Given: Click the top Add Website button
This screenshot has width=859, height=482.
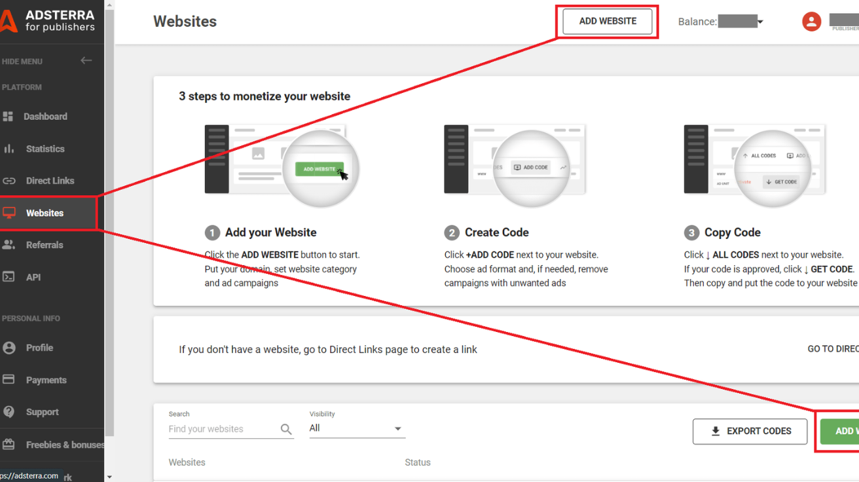Looking at the screenshot, I should 608,21.
